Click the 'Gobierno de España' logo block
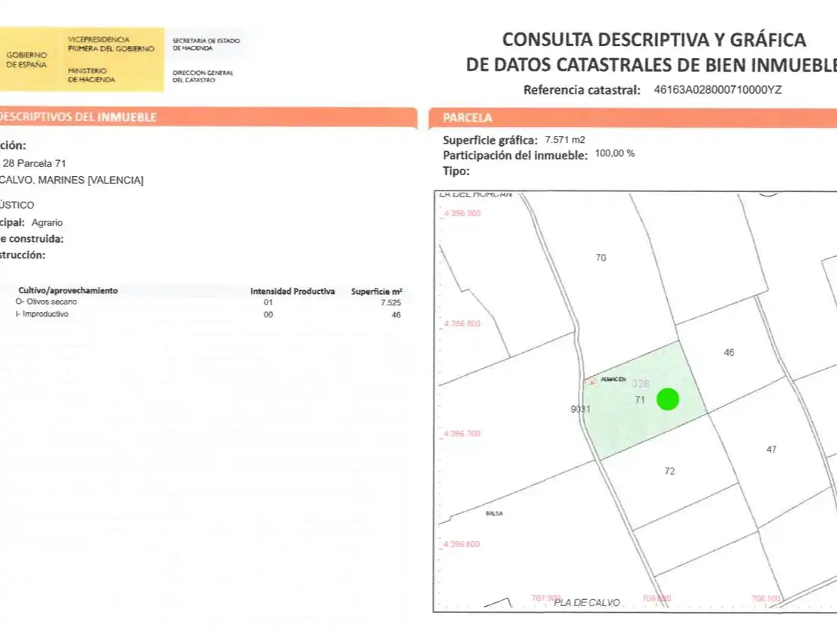 pos(26,60)
